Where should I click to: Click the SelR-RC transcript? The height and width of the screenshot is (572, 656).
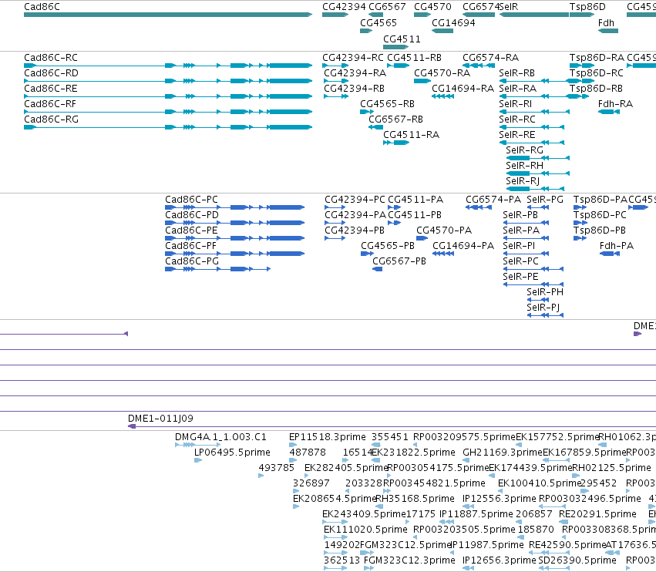(x=532, y=127)
